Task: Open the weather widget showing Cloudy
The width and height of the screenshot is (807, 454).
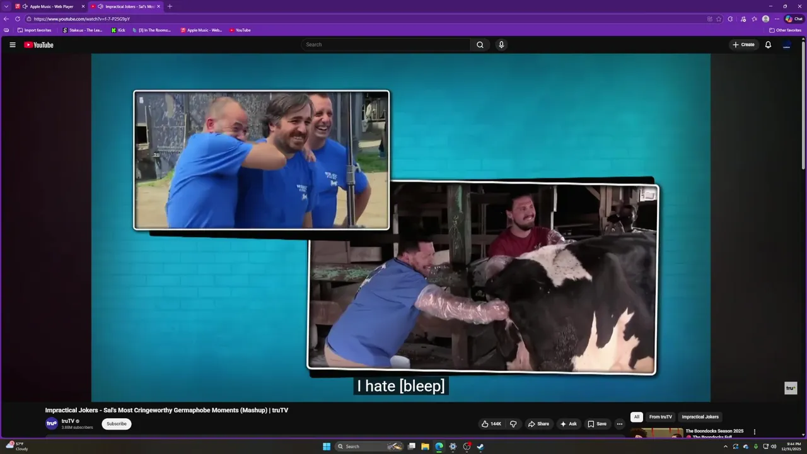Action: click(17, 446)
